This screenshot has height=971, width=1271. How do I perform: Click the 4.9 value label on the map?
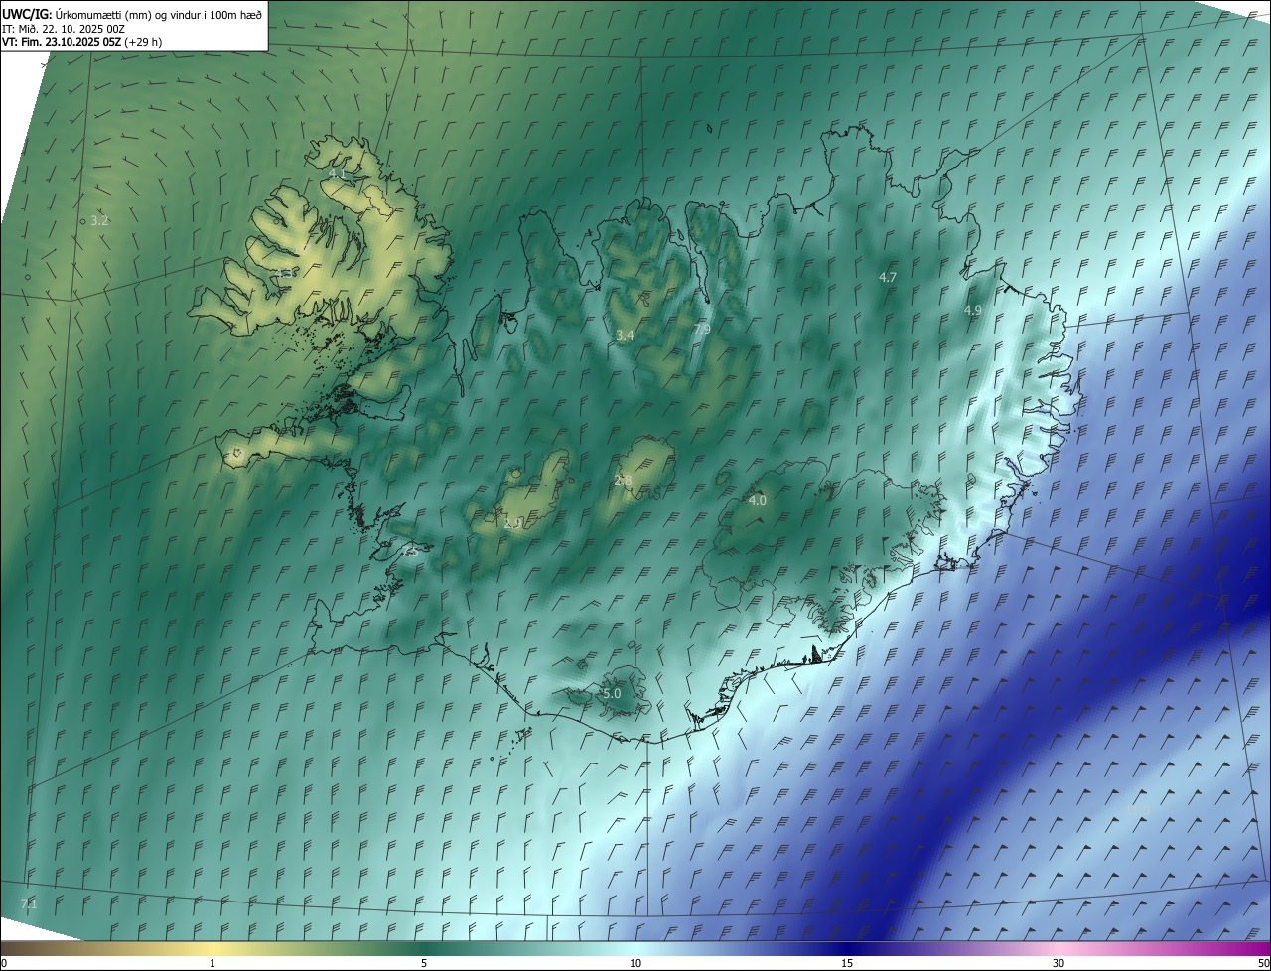point(973,310)
